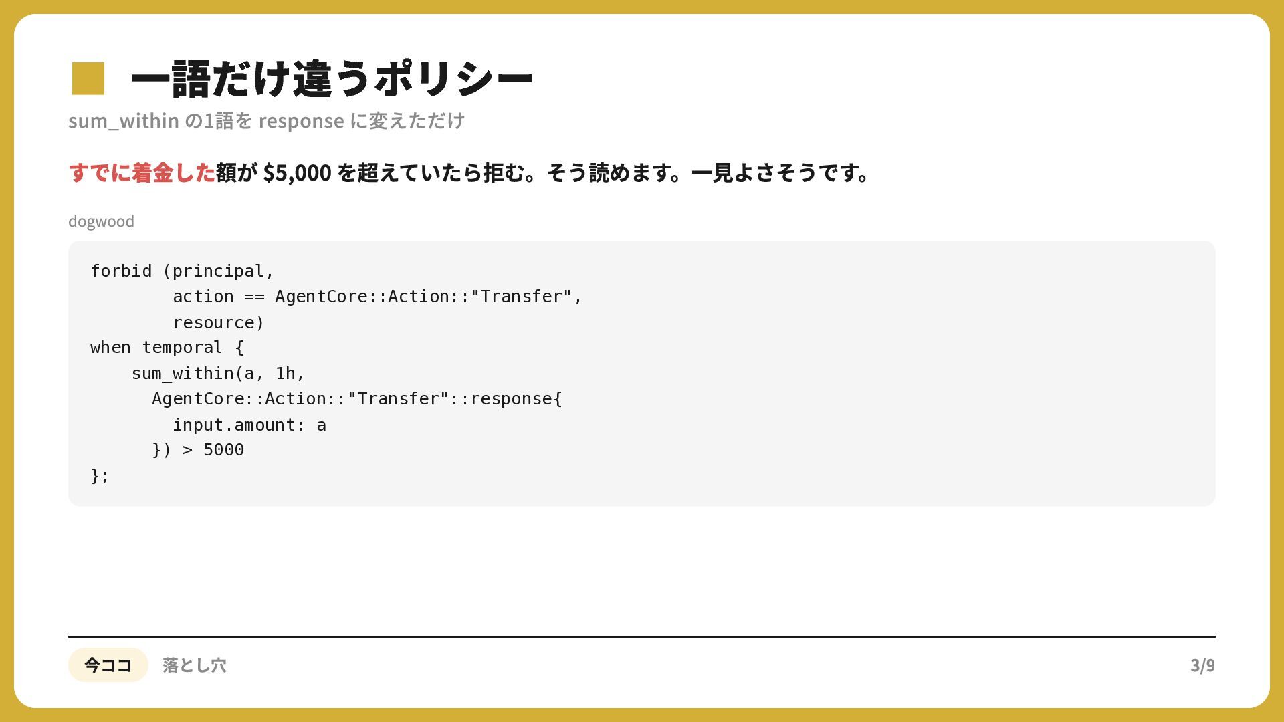Click the resource) code line

219,322
